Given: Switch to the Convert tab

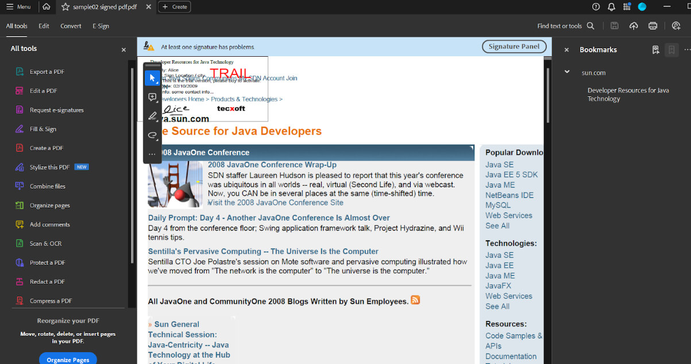Looking at the screenshot, I should point(71,26).
